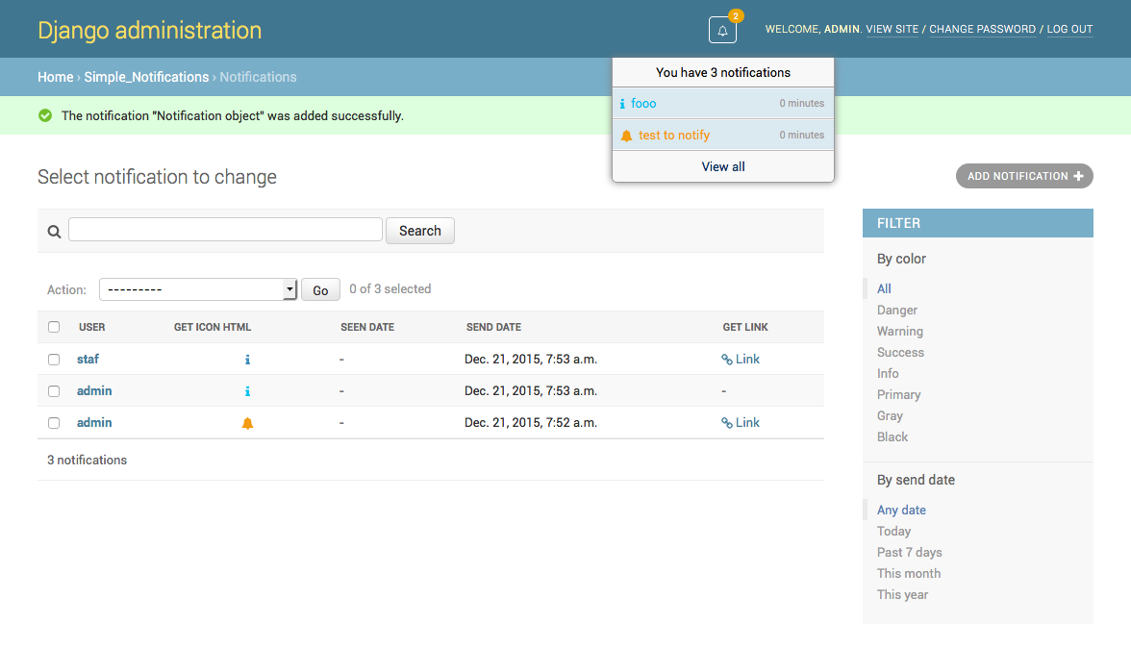Image resolution: width=1131 pixels, height=648 pixels.
Task: Focus the search text field
Action: pyautogui.click(x=225, y=229)
